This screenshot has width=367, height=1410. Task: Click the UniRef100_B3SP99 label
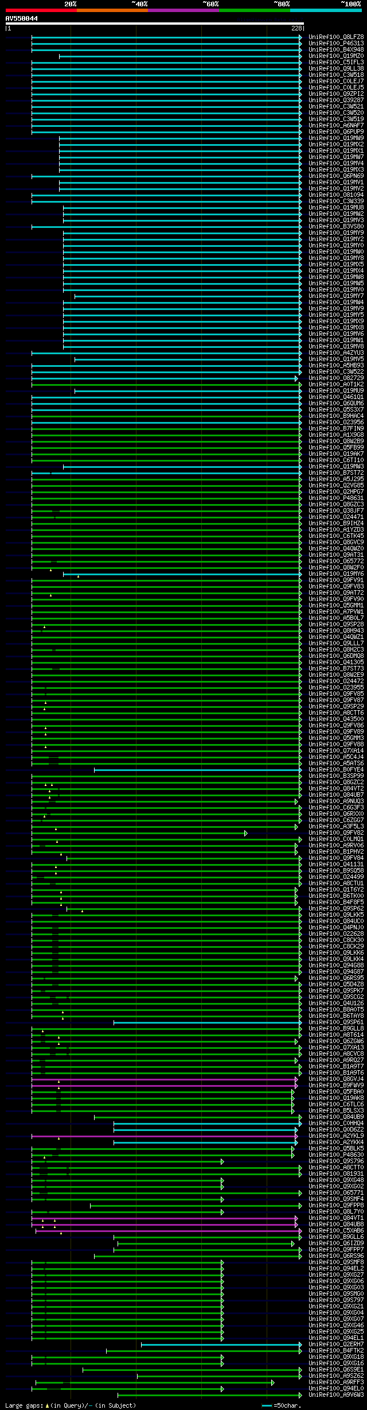click(336, 776)
